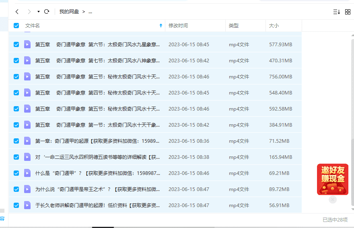Click the forward navigation arrow
354x228 pixels.
29,12
